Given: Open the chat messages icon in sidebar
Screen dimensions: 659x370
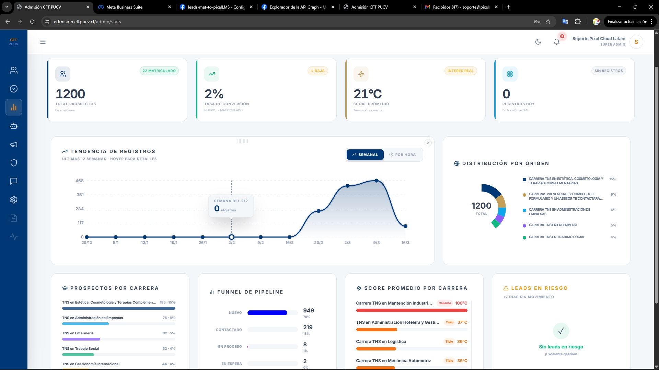Looking at the screenshot, I should pyautogui.click(x=14, y=181).
